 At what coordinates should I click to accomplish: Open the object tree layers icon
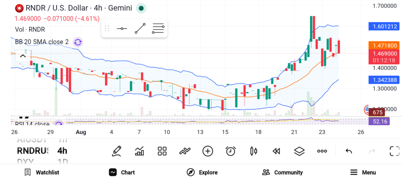299,151
